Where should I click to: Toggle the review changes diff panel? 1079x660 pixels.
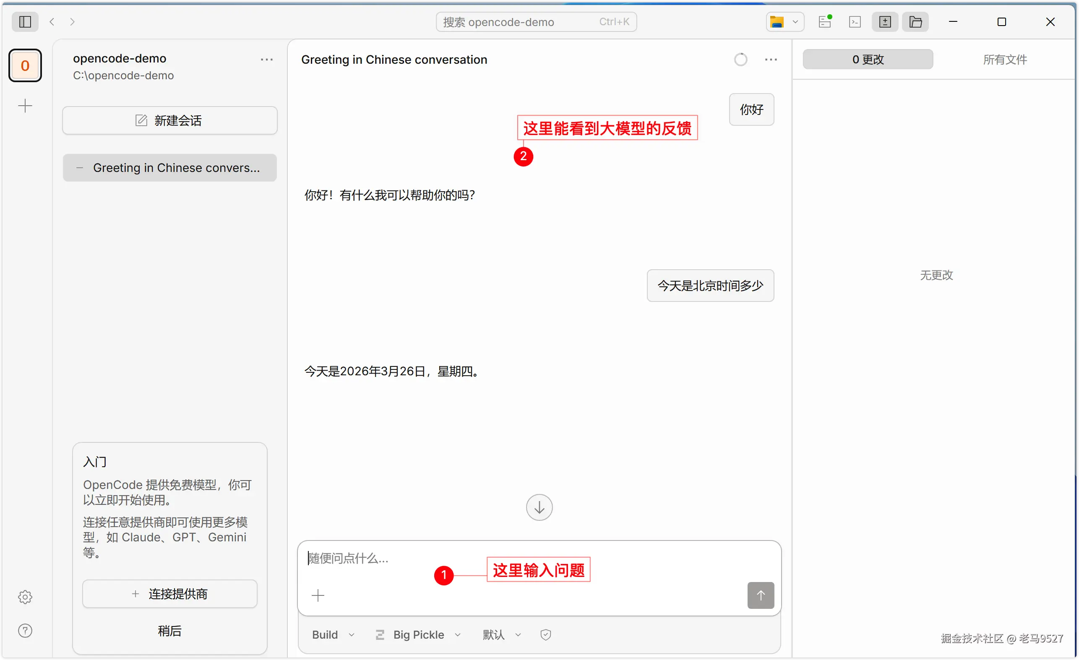885,21
